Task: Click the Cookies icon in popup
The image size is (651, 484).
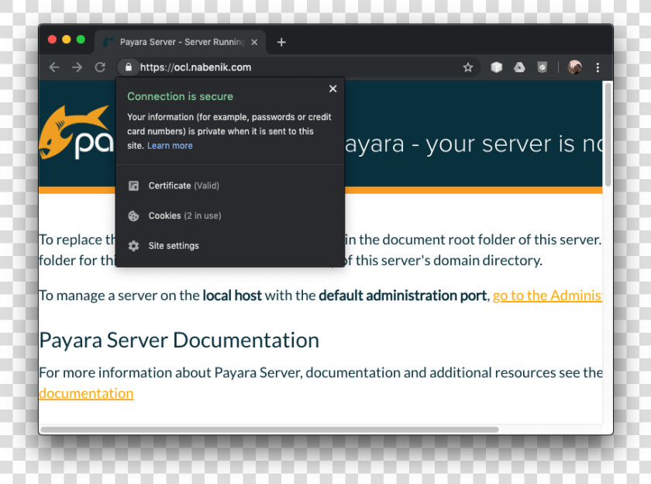Action: click(133, 216)
